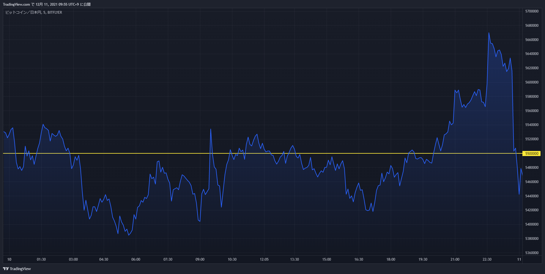
Task: Click the 18:00 time axis label
Action: click(x=391, y=259)
